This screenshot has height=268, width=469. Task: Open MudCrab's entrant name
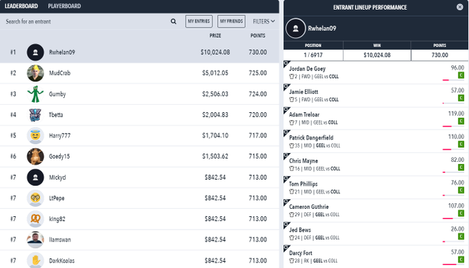(x=60, y=73)
